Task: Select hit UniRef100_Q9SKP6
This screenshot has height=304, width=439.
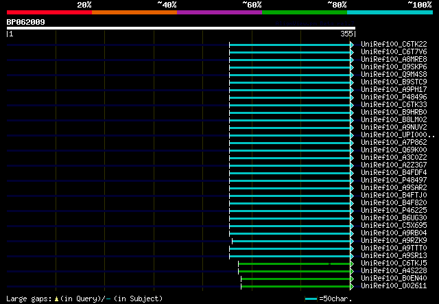Action: point(394,67)
